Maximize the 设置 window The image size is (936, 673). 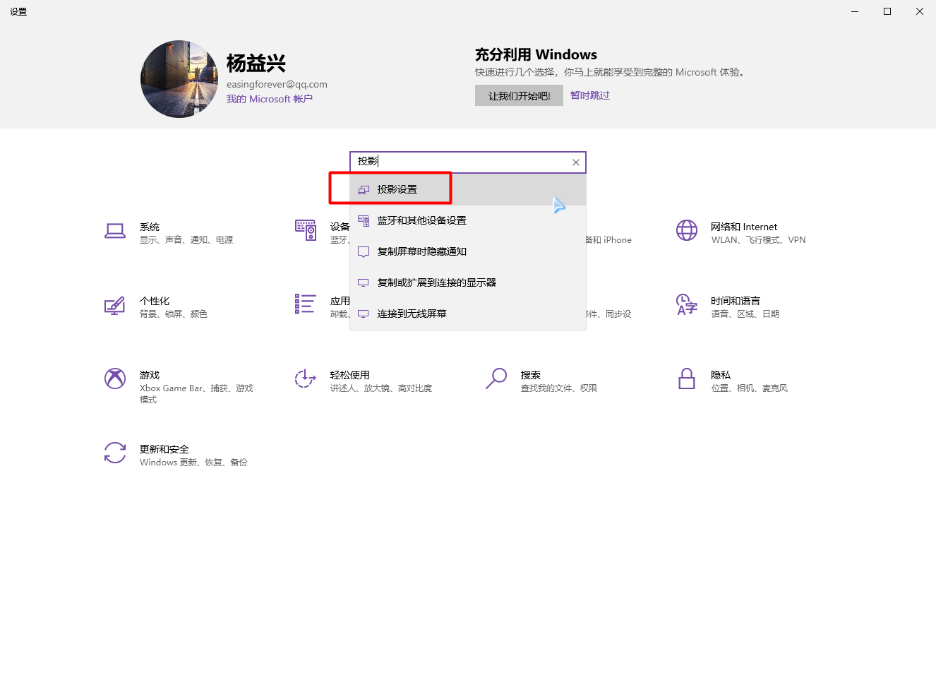(x=887, y=11)
